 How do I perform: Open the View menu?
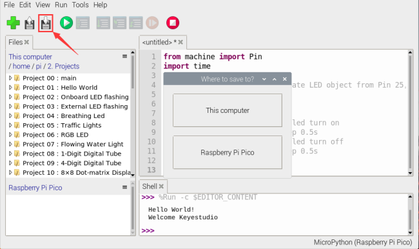[x=43, y=5]
